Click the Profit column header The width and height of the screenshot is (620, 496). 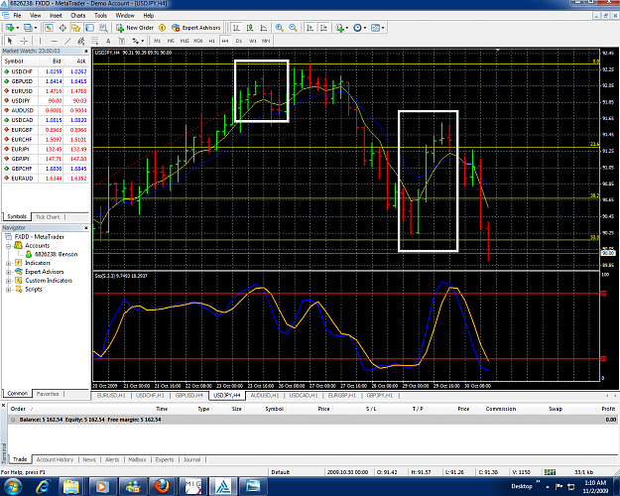[x=608, y=409]
